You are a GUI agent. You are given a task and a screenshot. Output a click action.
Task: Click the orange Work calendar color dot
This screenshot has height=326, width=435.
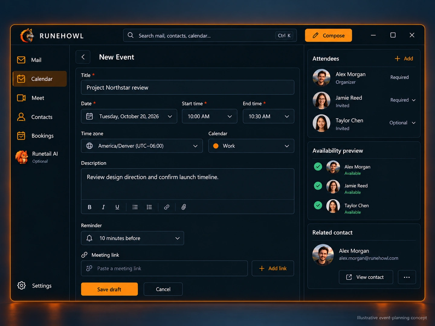click(216, 146)
